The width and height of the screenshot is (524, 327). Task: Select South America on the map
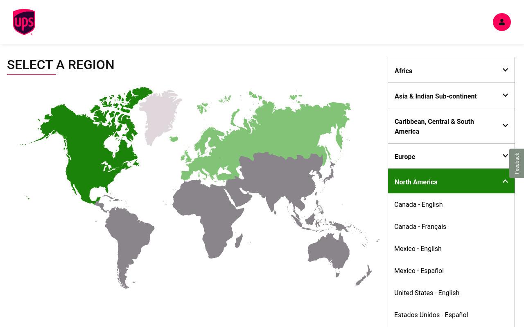(x=127, y=241)
